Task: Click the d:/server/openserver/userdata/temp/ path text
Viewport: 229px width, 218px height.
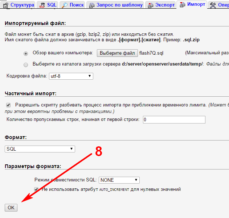Action: (162, 64)
